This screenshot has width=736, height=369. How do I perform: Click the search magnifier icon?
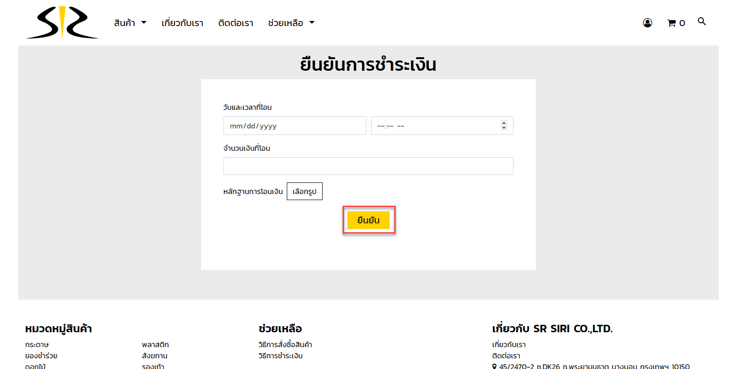(x=702, y=21)
